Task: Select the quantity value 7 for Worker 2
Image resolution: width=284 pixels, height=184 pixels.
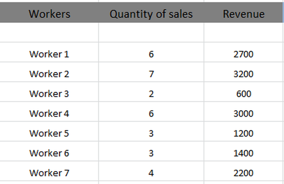Action: point(151,74)
